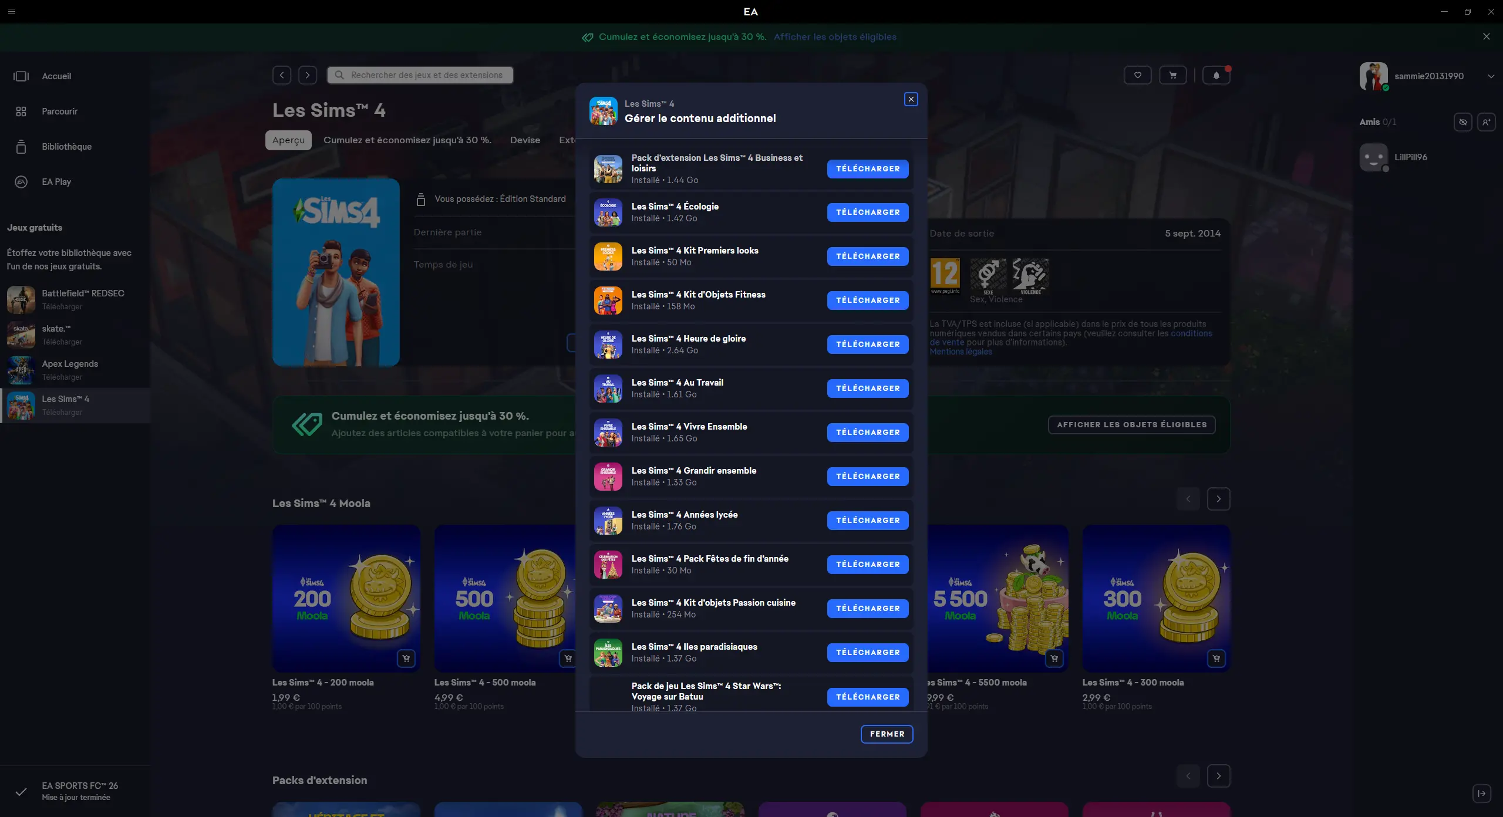Image resolution: width=1503 pixels, height=817 pixels.
Task: Click the Fêtes de fin d'année icon
Action: pyautogui.click(x=608, y=565)
